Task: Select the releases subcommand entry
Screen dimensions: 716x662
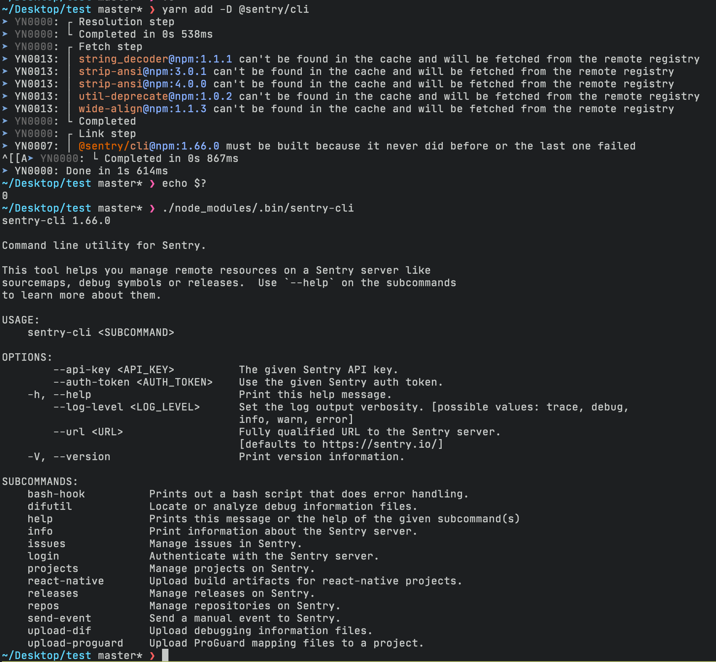Action: (53, 593)
